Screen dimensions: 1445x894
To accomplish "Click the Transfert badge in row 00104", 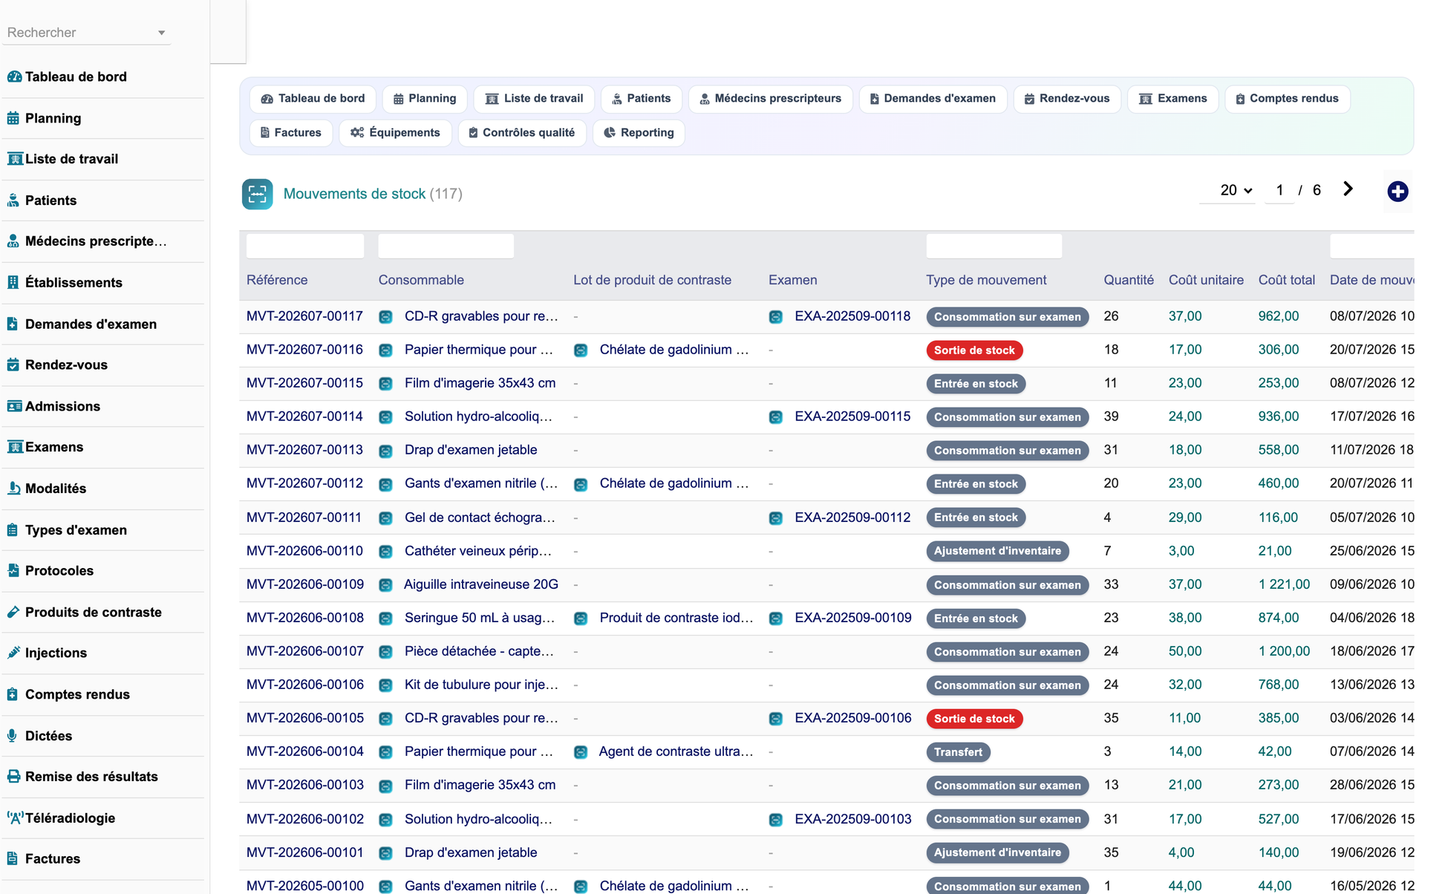I will 958,752.
